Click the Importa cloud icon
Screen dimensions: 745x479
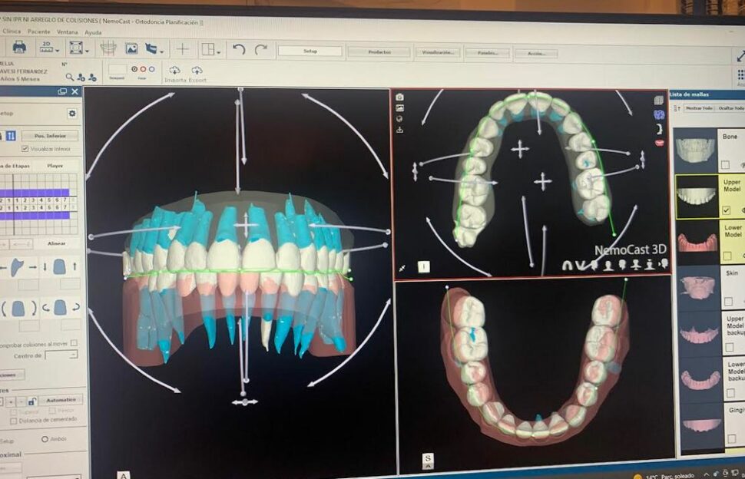click(x=175, y=71)
